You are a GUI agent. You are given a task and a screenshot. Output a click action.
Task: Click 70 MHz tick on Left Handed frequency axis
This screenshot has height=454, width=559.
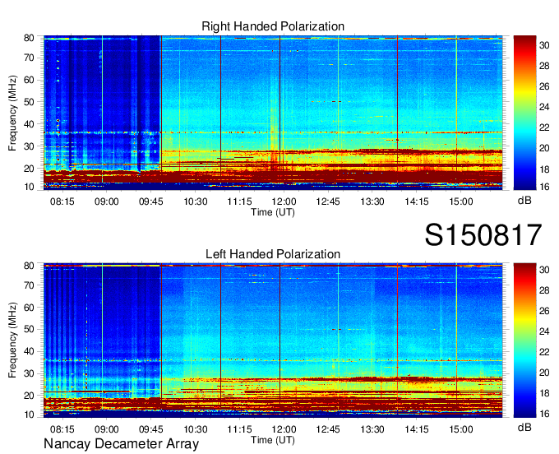29,285
